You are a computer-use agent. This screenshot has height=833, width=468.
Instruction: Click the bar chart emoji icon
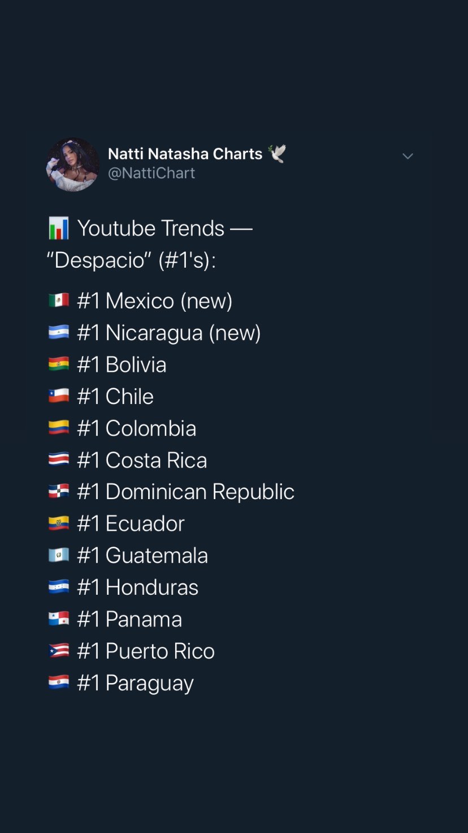pyautogui.click(x=59, y=228)
